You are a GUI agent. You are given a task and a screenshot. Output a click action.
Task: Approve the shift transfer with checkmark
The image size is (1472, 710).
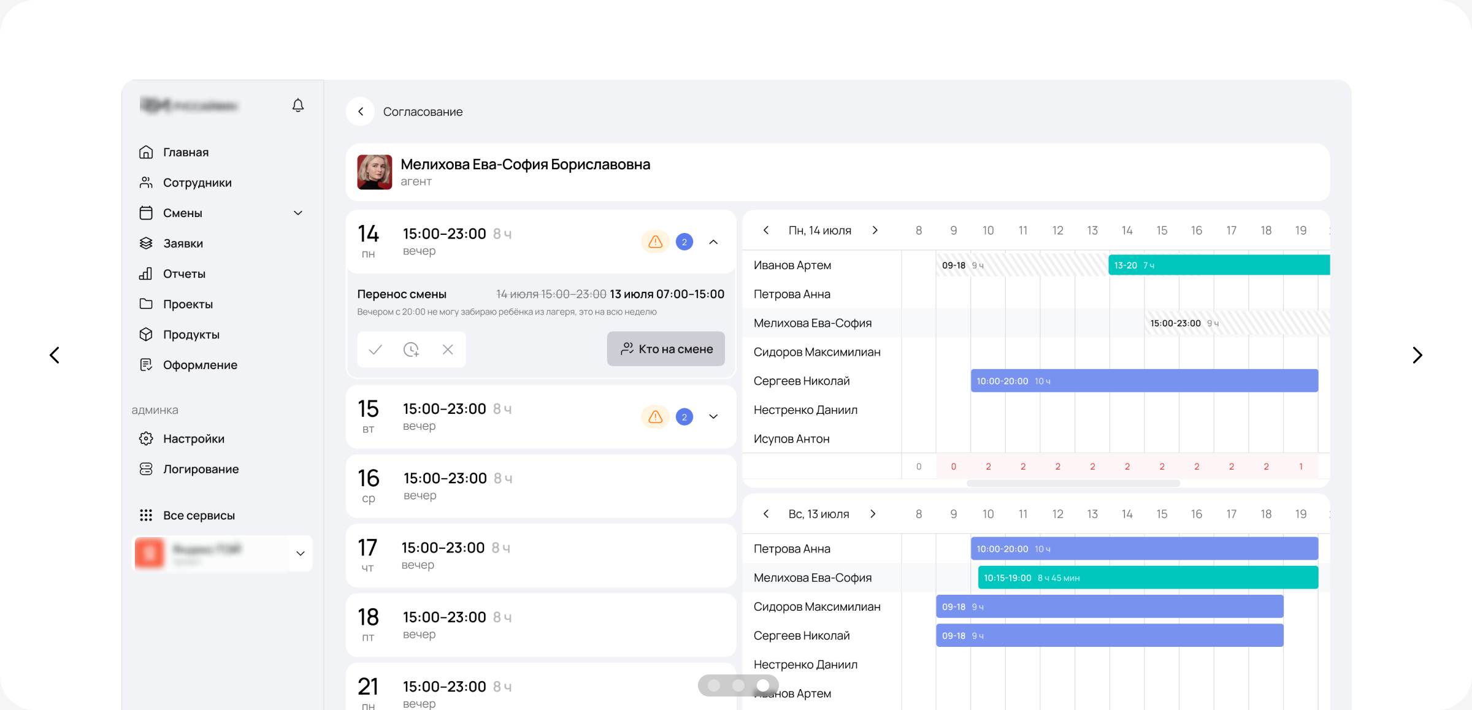click(x=375, y=349)
